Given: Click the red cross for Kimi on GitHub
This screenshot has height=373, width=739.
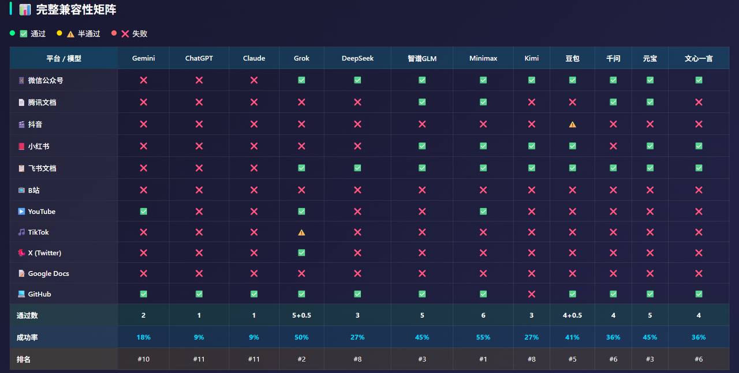Looking at the screenshot, I should pyautogui.click(x=532, y=294).
